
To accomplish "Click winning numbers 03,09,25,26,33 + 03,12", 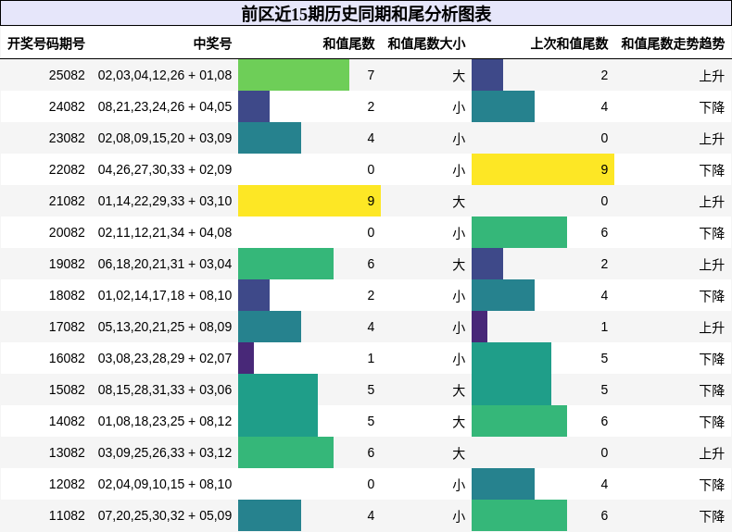I will click(x=165, y=452).
